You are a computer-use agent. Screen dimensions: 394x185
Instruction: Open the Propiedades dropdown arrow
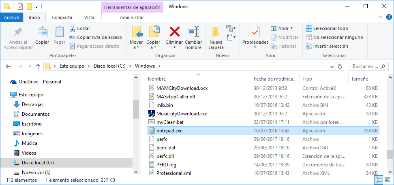(255, 47)
